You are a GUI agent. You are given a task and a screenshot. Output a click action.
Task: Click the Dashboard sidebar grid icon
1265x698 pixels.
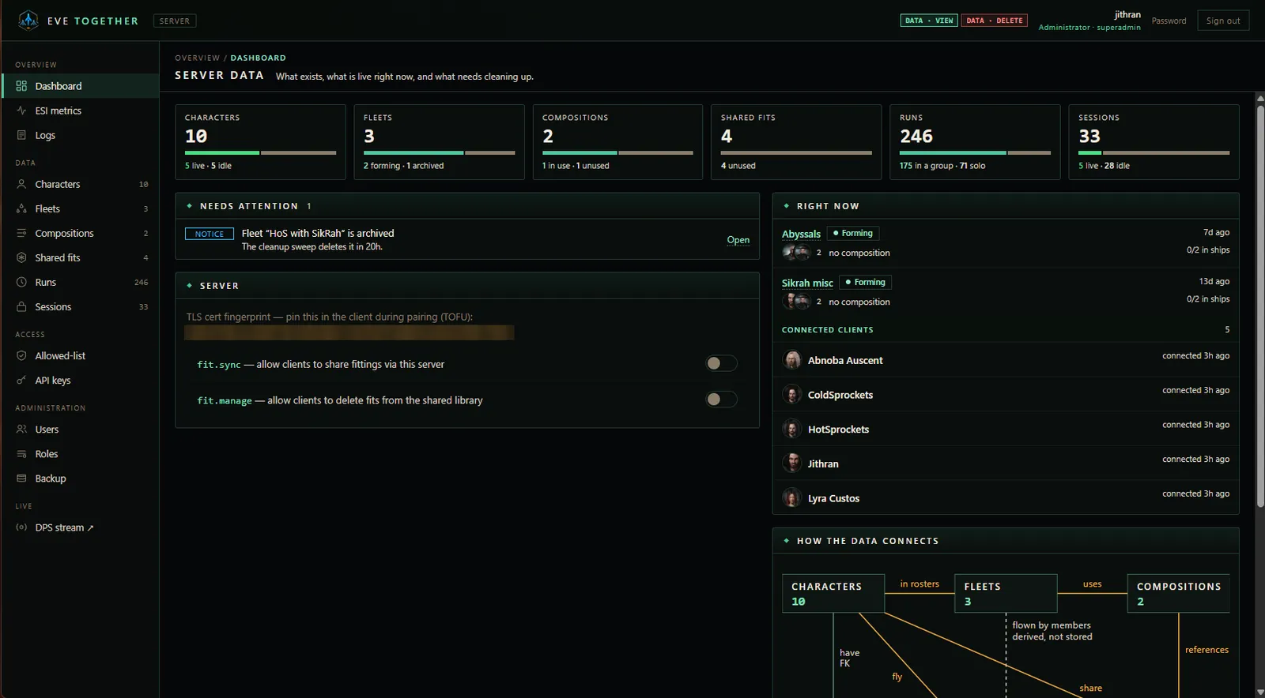point(21,86)
